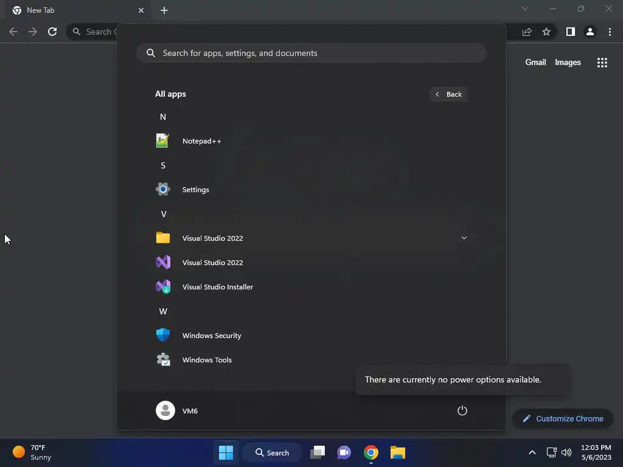Select the letter W section header
Image resolution: width=623 pixels, height=467 pixels.
[163, 311]
